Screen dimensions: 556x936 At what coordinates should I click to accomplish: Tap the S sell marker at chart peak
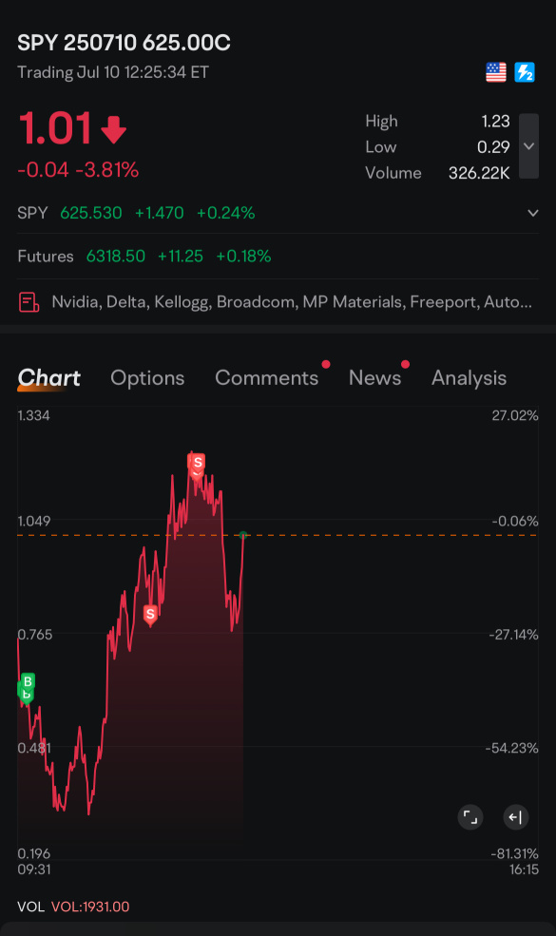click(x=197, y=464)
